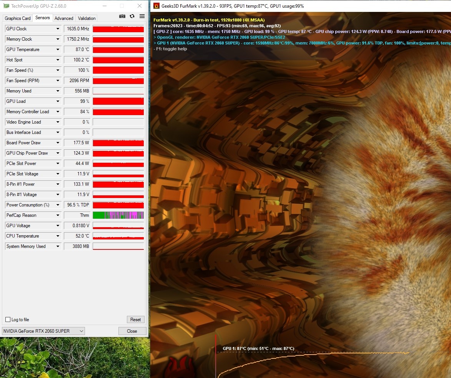Open the GPU-Z hamburger menu
The height and width of the screenshot is (378, 451).
142,17
